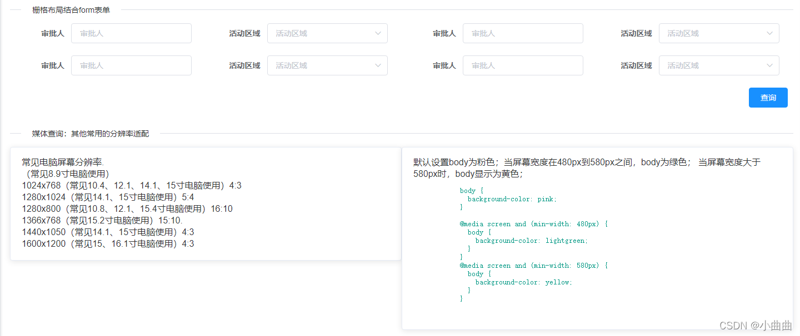
Task: Click the 审批人 input field in the second row
Action: point(131,65)
